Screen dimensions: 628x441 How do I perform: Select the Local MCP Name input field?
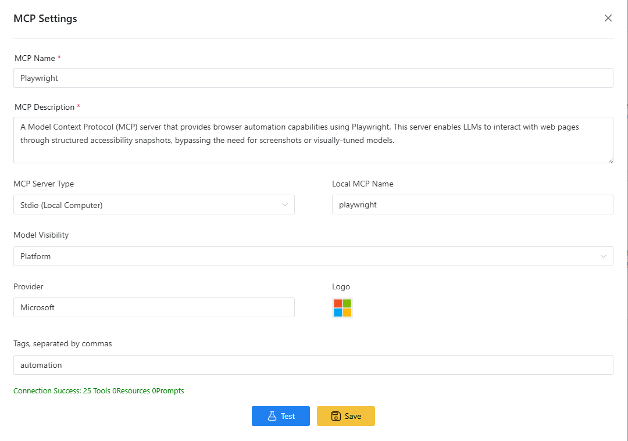click(x=472, y=205)
